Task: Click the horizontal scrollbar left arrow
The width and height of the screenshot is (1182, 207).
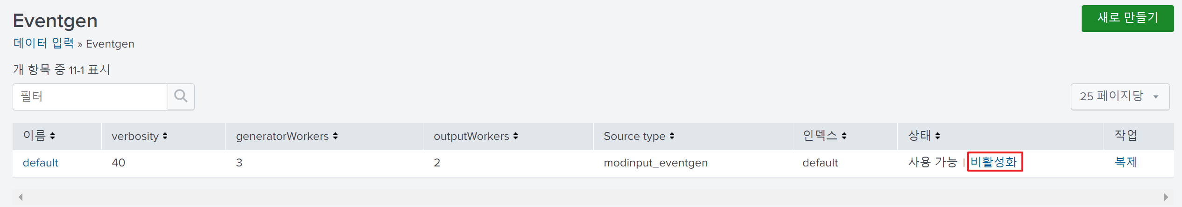Action: pos(21,197)
